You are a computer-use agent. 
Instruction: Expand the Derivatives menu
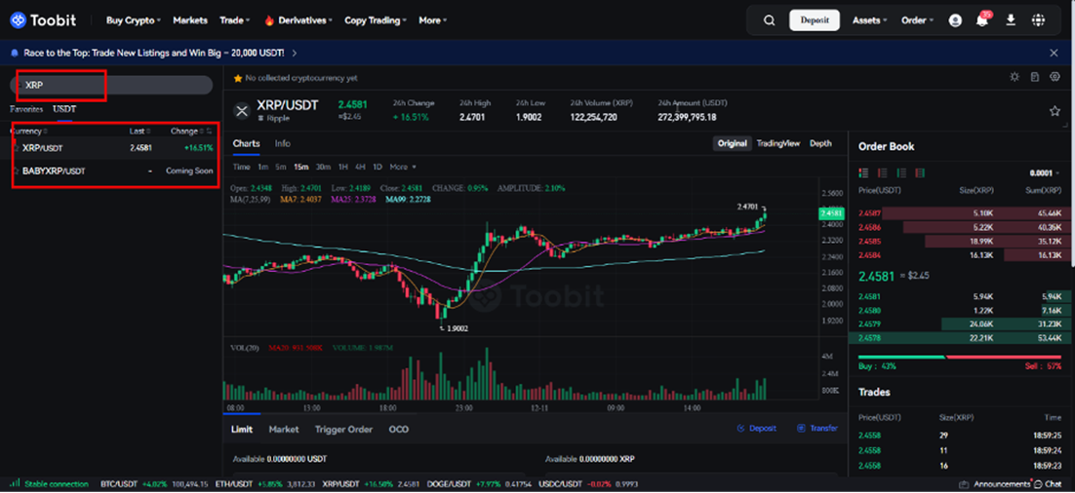click(299, 20)
